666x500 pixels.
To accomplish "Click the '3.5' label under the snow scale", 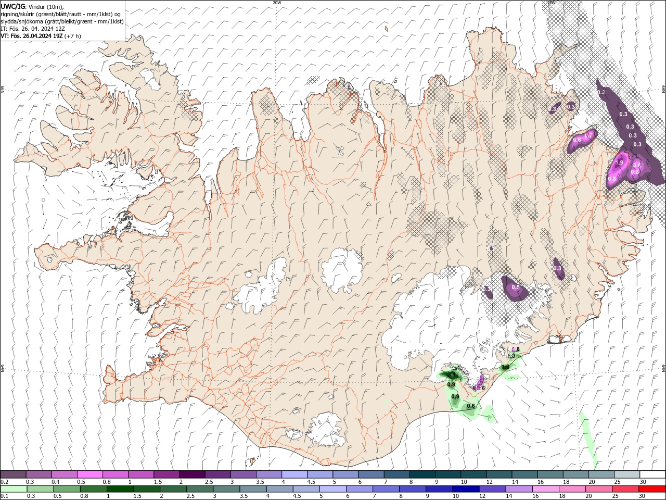I will pos(260,482).
